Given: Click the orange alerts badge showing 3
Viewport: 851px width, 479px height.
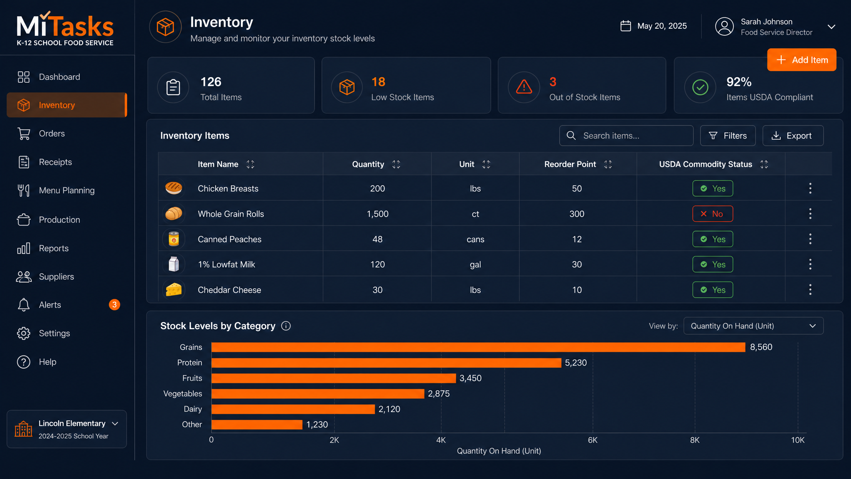Looking at the screenshot, I should [115, 305].
